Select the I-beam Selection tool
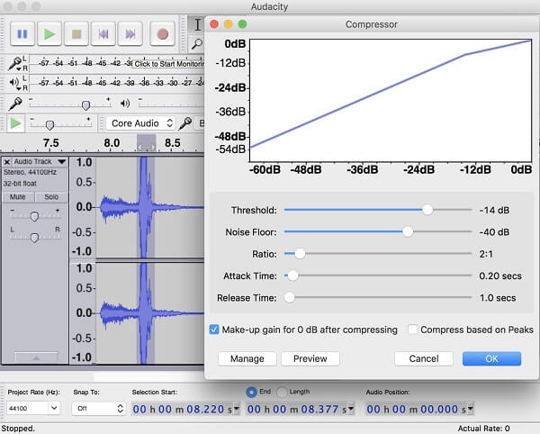The image size is (540, 434). coord(197,25)
